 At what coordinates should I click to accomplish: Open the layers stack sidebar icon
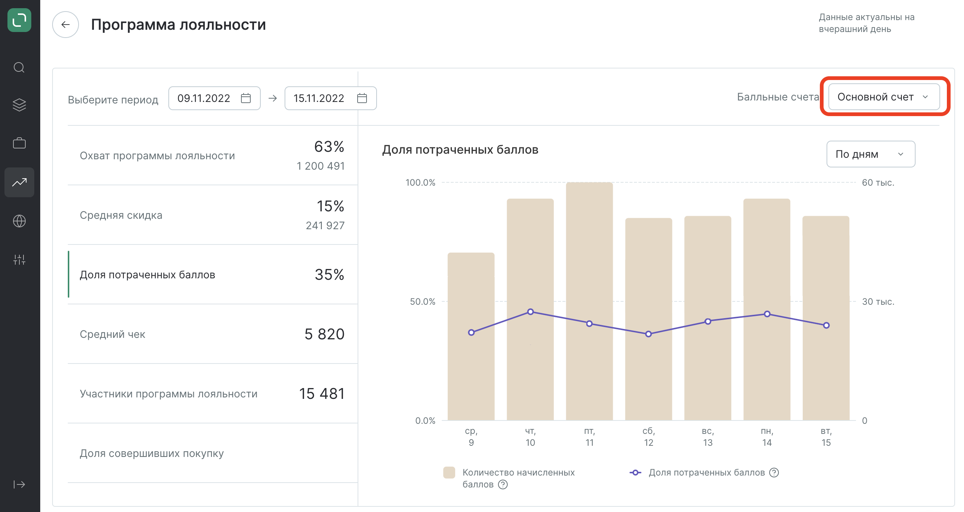point(19,105)
